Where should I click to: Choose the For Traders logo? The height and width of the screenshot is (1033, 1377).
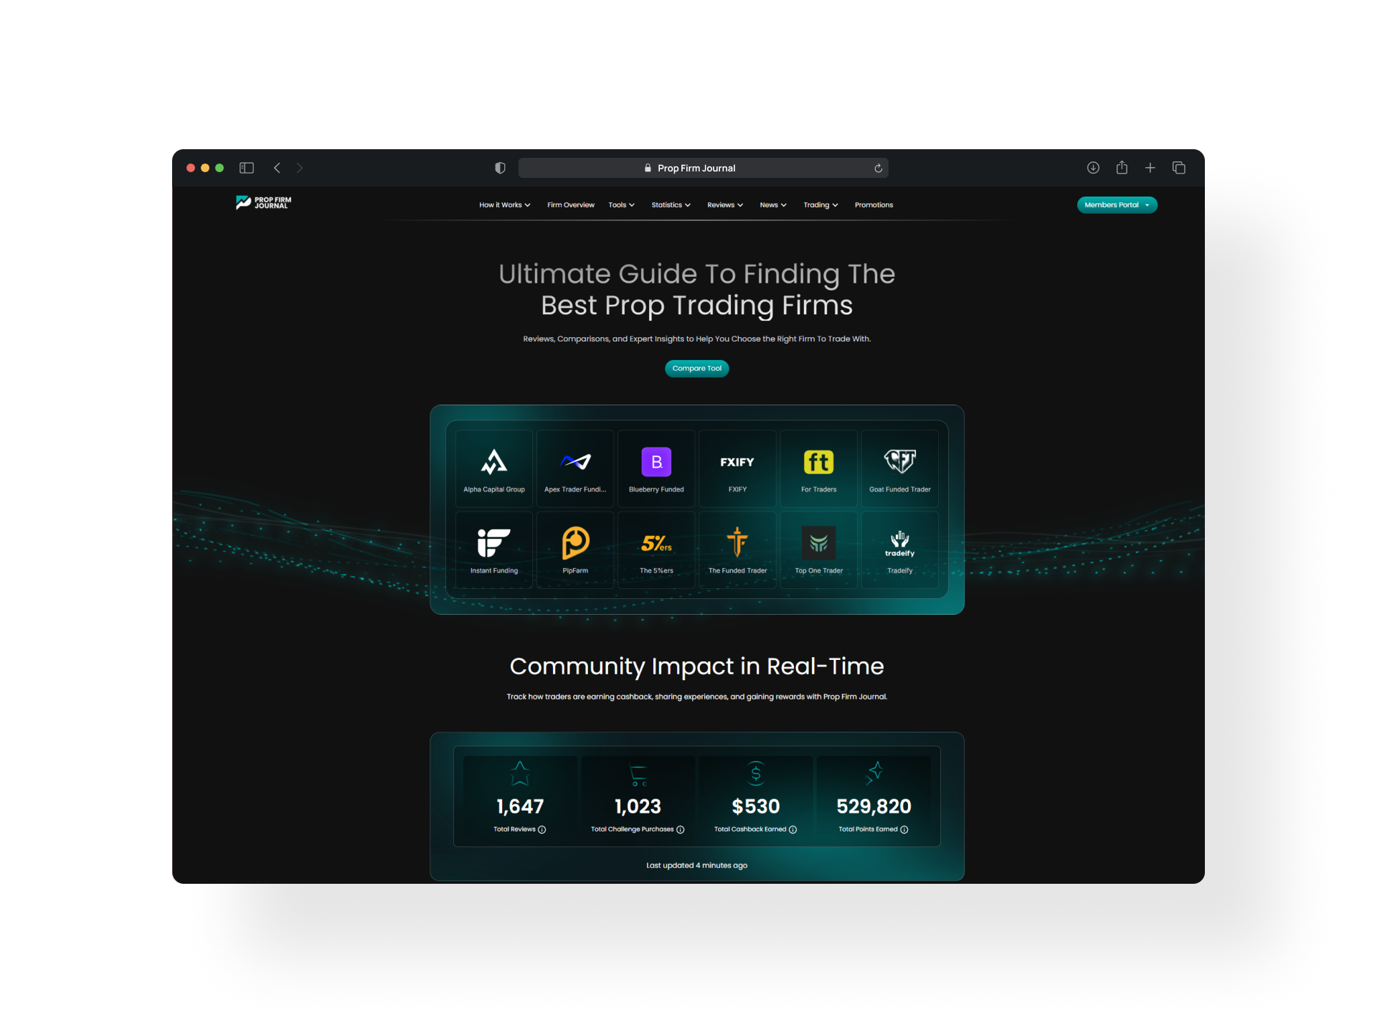(x=818, y=462)
